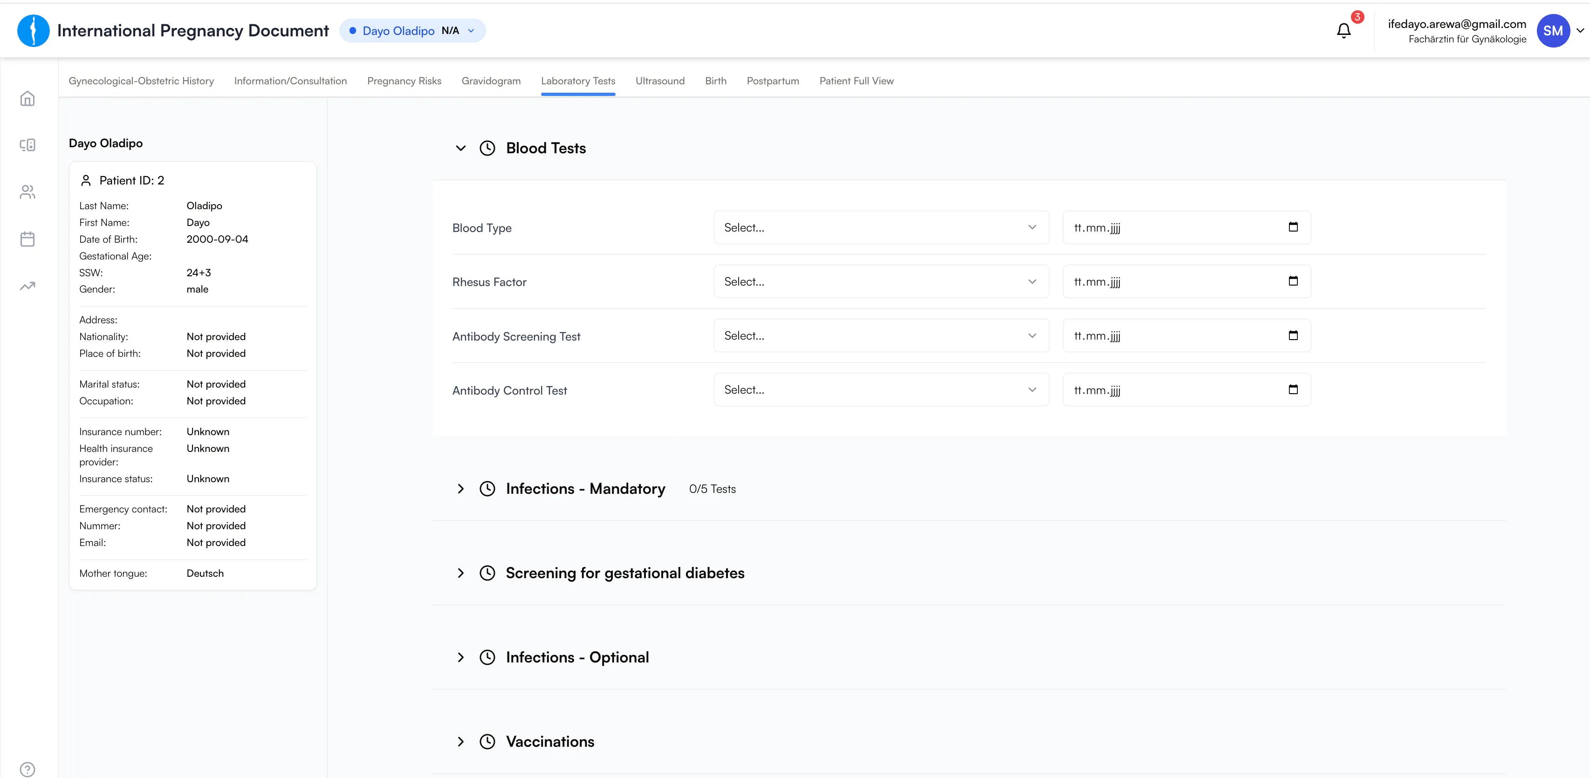Switch to the Gravidogram tab
1590x778 pixels.
491,81
